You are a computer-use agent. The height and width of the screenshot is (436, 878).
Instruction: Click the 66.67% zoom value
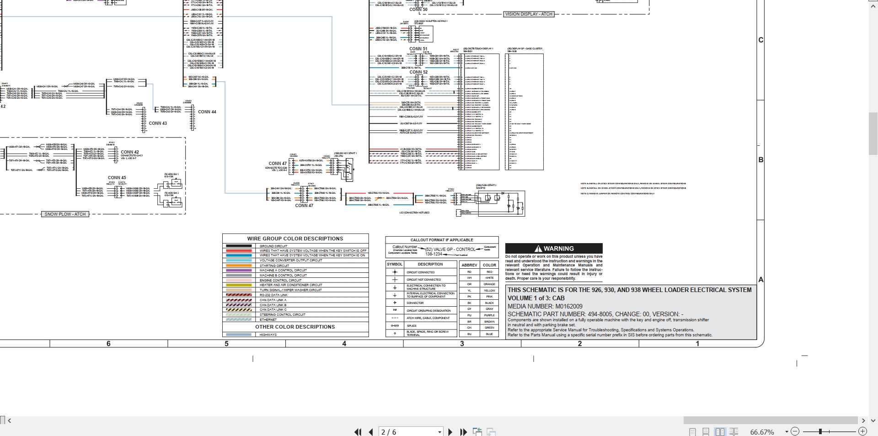762,432
